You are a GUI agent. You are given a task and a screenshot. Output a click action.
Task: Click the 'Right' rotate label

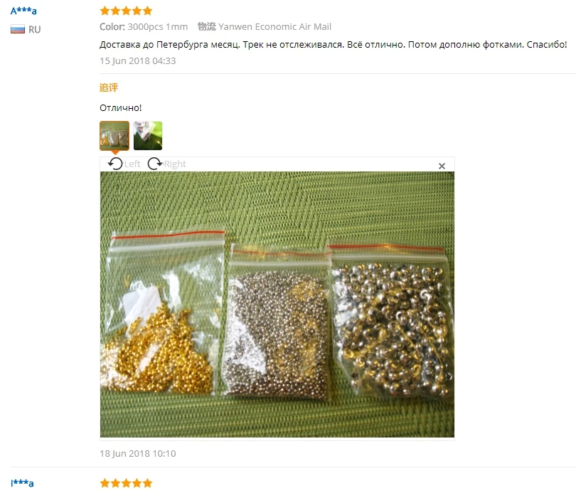175,164
